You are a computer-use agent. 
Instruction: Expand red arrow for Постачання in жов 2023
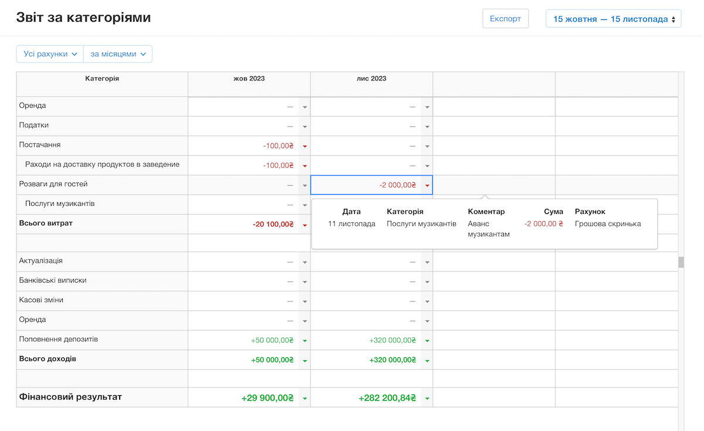coord(304,146)
